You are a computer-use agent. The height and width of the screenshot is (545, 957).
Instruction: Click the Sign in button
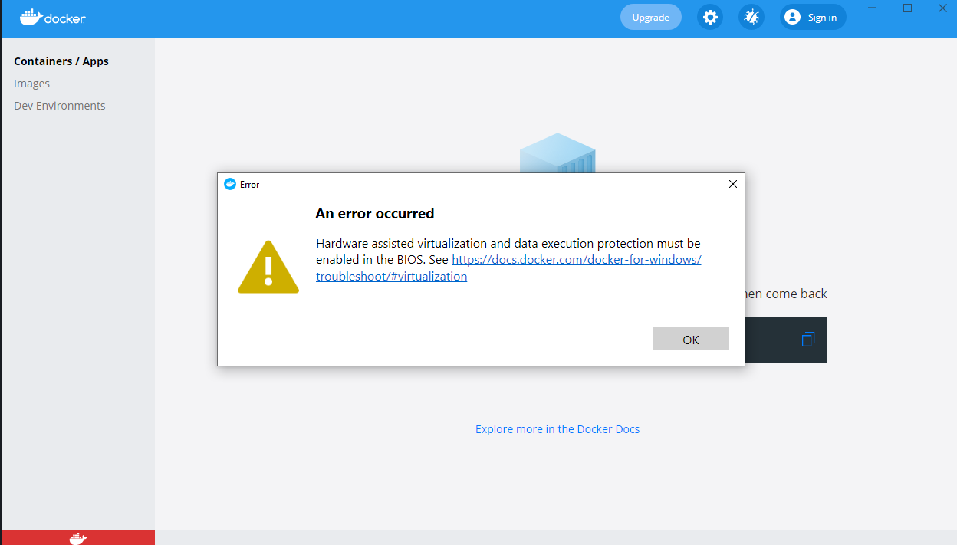point(813,17)
